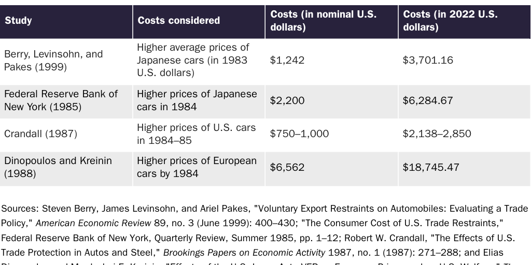Image resolution: width=531 pixels, height=265 pixels.
Task: Select the Federal Reserve Bank of New York (1985) cell
Action: point(61,100)
